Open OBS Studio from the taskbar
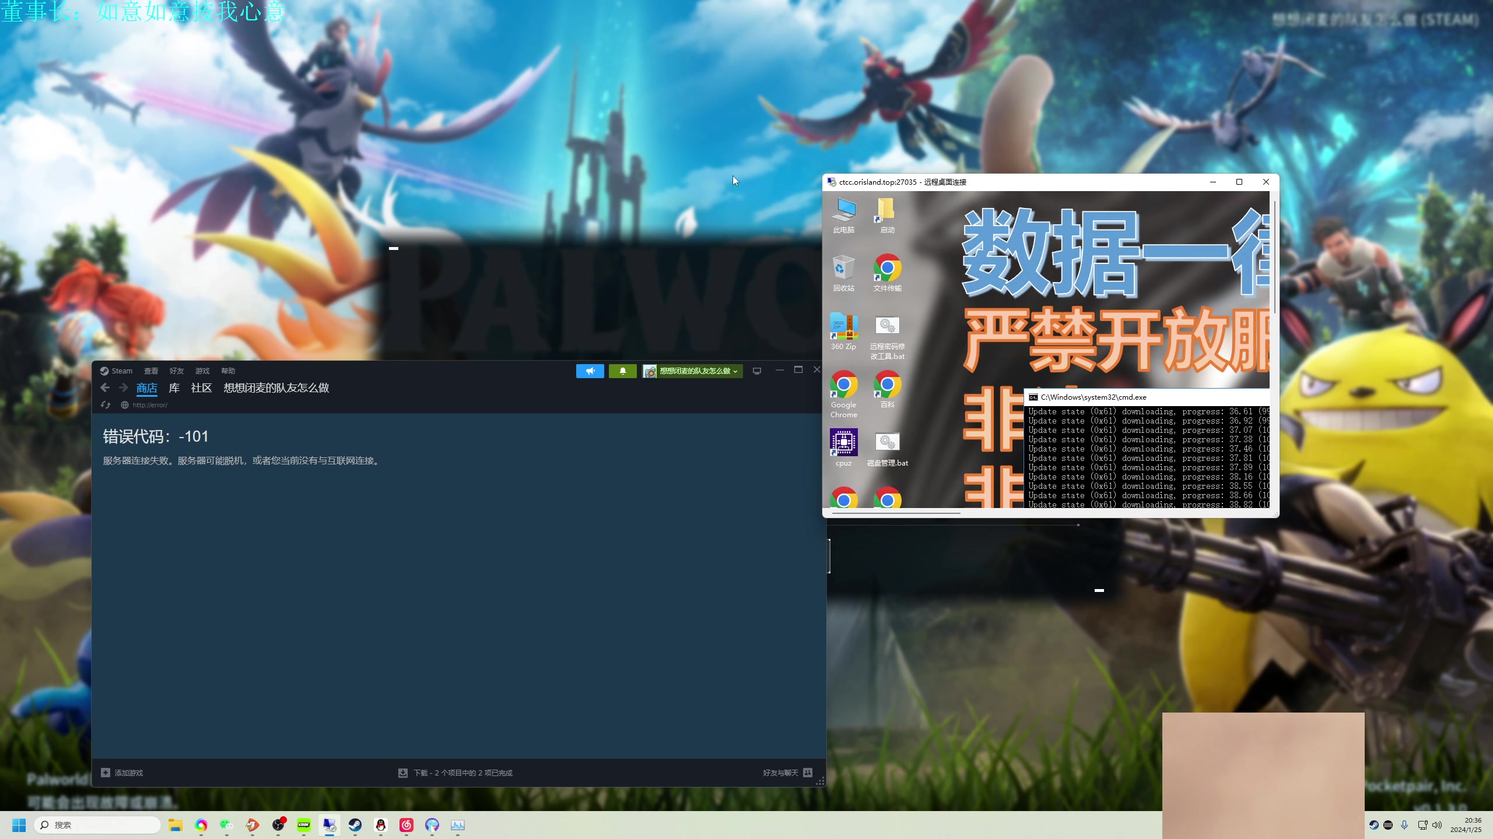 click(x=278, y=825)
